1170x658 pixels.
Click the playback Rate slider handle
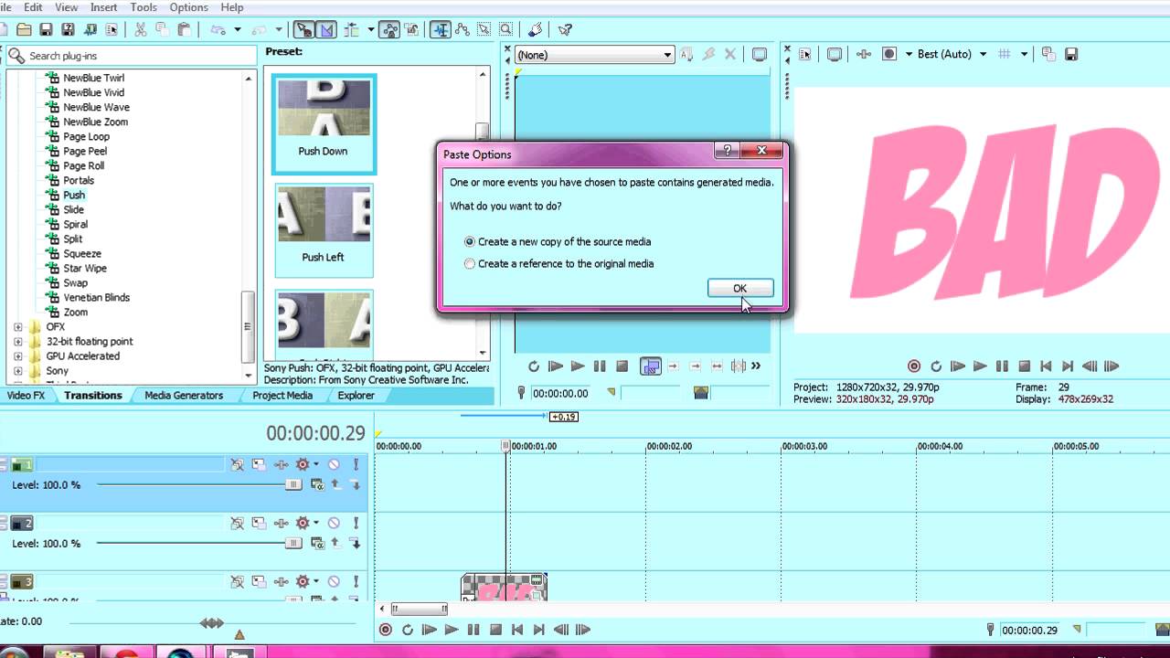(212, 623)
